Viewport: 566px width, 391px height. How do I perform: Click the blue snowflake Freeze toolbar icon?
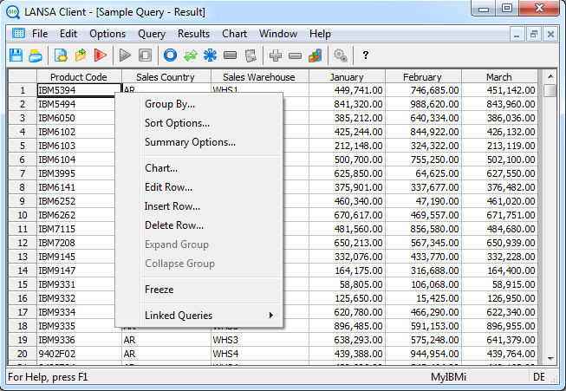click(x=209, y=55)
